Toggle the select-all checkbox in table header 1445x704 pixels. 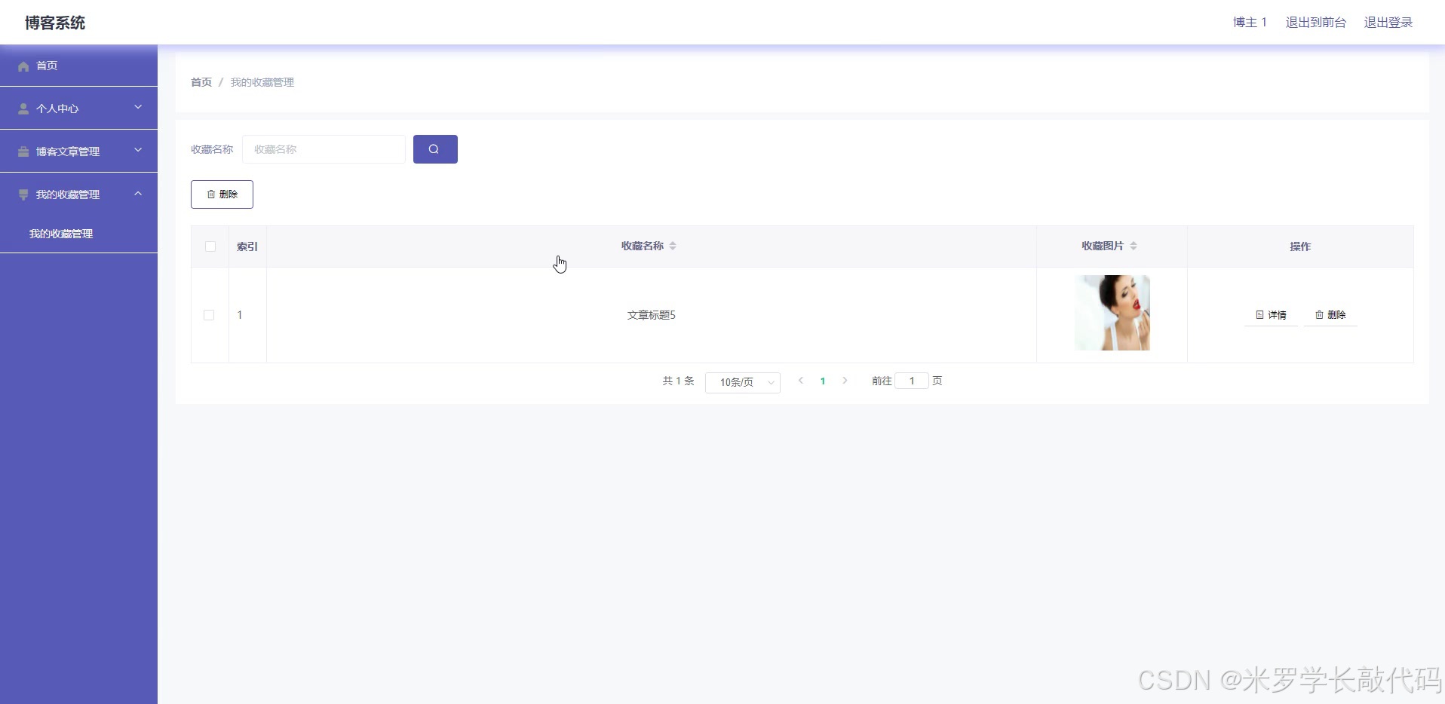tap(210, 246)
